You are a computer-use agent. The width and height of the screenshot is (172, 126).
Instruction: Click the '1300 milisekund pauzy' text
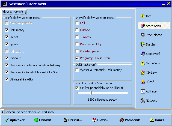[x=102, y=100]
